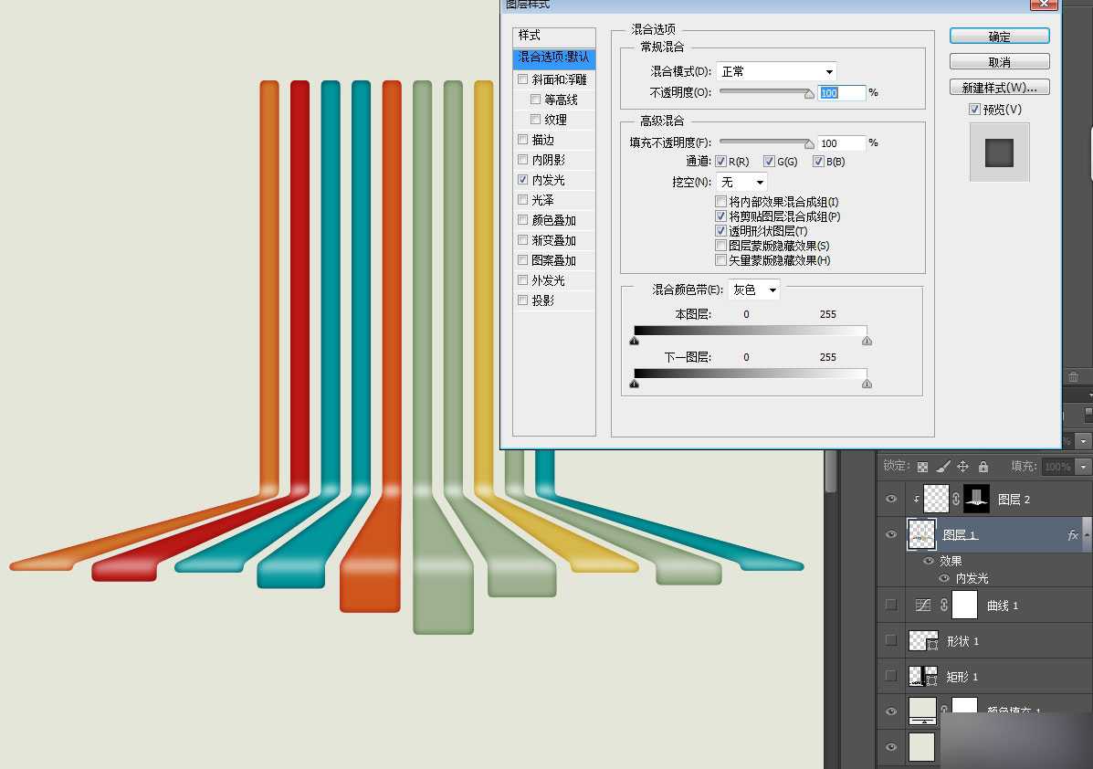Screen dimensions: 1093x769
Task: Open 混合模式 dropdown showing 正常
Action: coord(776,71)
